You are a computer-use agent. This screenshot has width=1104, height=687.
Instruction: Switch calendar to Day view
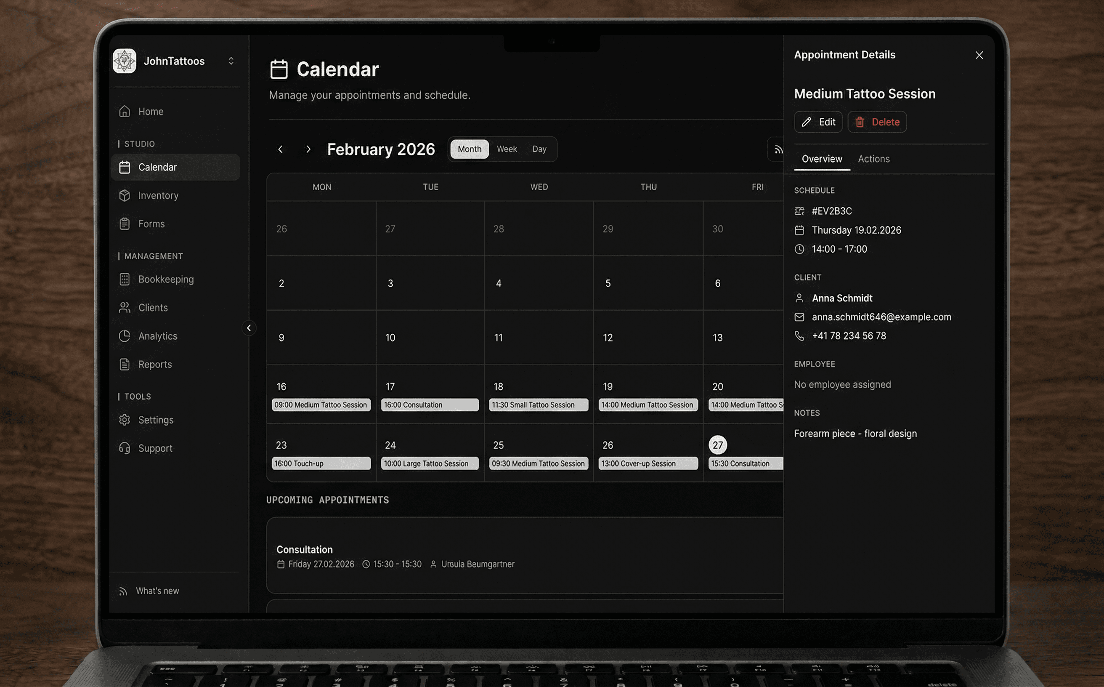pos(539,149)
